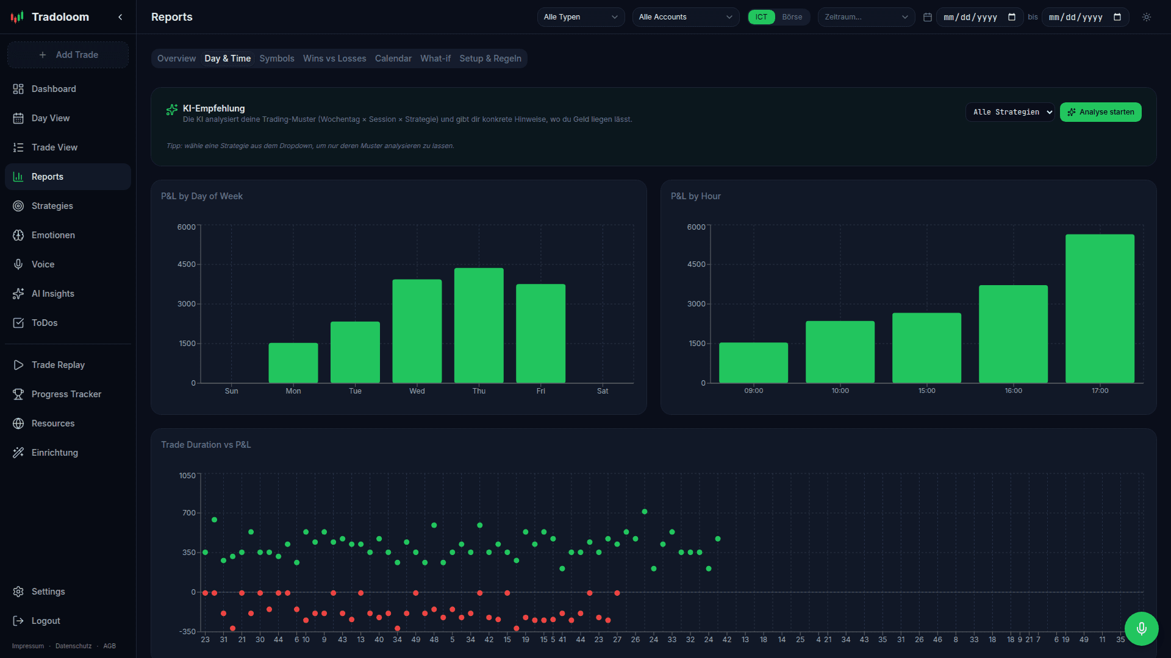Click the 17:00 bar in P&L by Hour chart

tap(1100, 308)
